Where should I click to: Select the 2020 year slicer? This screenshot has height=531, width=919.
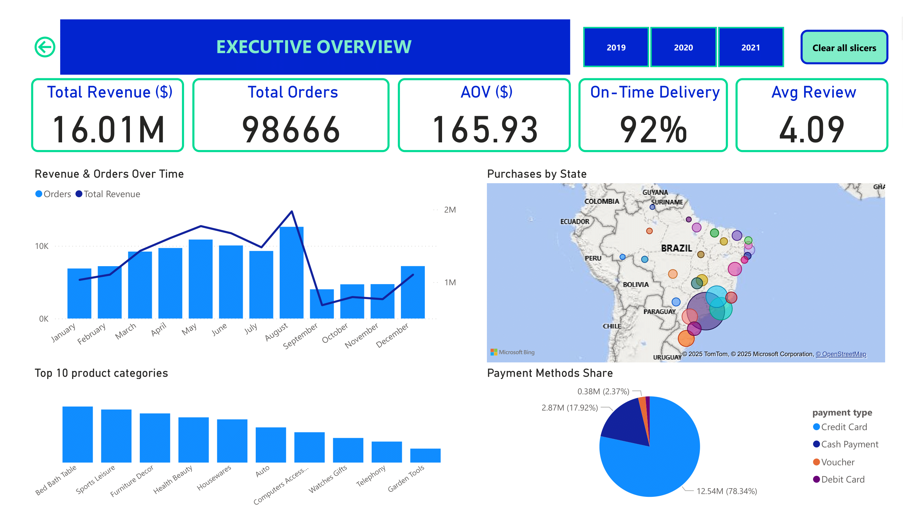click(x=683, y=47)
